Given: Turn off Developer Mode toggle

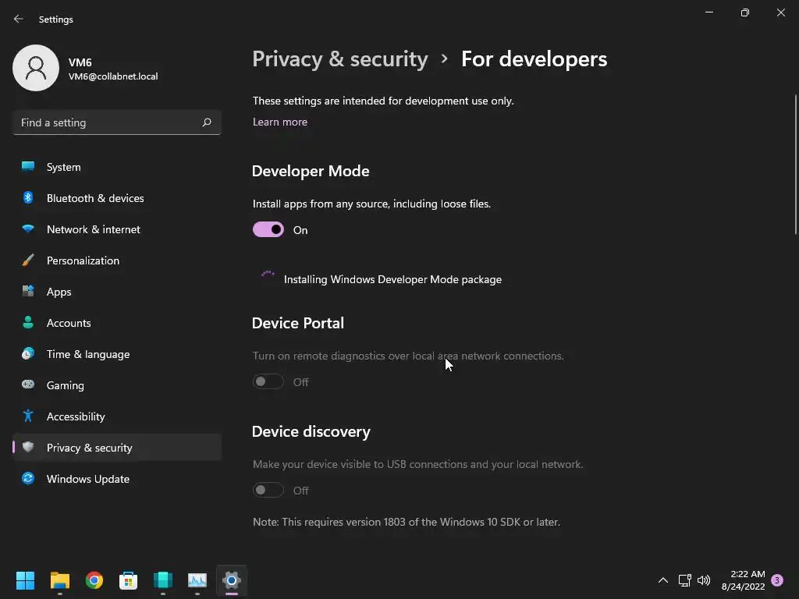Looking at the screenshot, I should (x=268, y=230).
